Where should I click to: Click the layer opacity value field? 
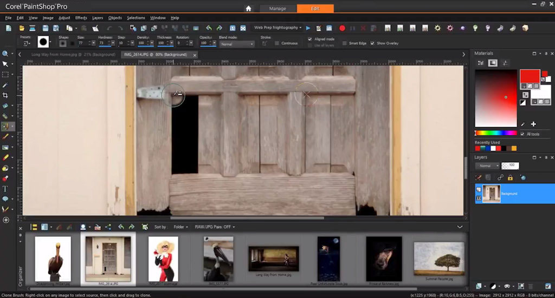[511, 165]
